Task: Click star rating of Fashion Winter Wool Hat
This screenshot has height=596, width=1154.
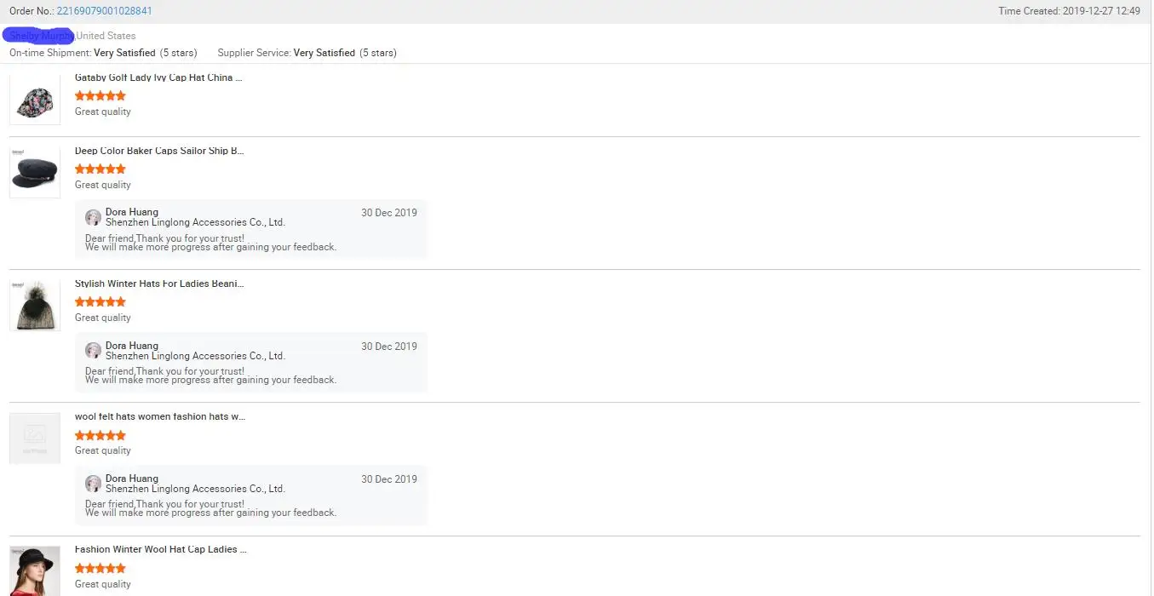Action: 100,568
